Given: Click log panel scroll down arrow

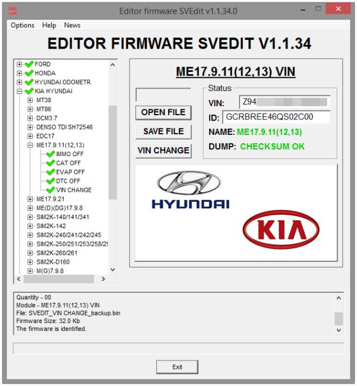Looking at the screenshot, I should (339, 330).
